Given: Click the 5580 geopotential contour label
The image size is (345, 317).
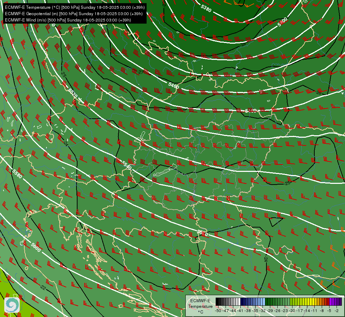Looking at the screenshot, I should click(17, 174).
